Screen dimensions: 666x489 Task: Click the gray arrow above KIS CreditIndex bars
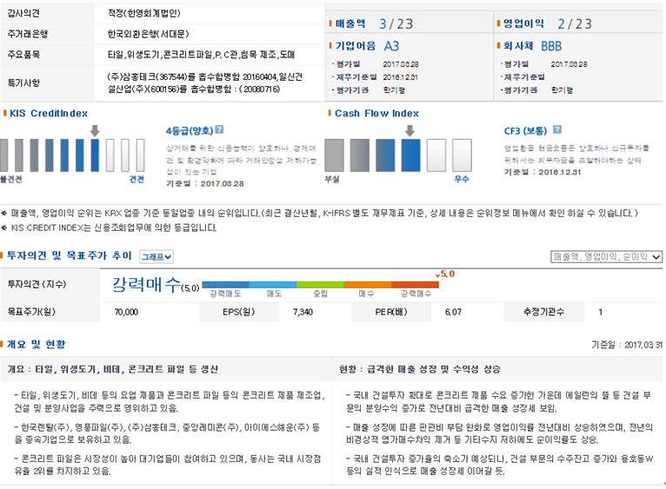(x=94, y=131)
